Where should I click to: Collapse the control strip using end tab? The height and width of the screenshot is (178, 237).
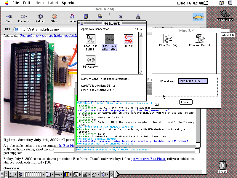[116, 174]
